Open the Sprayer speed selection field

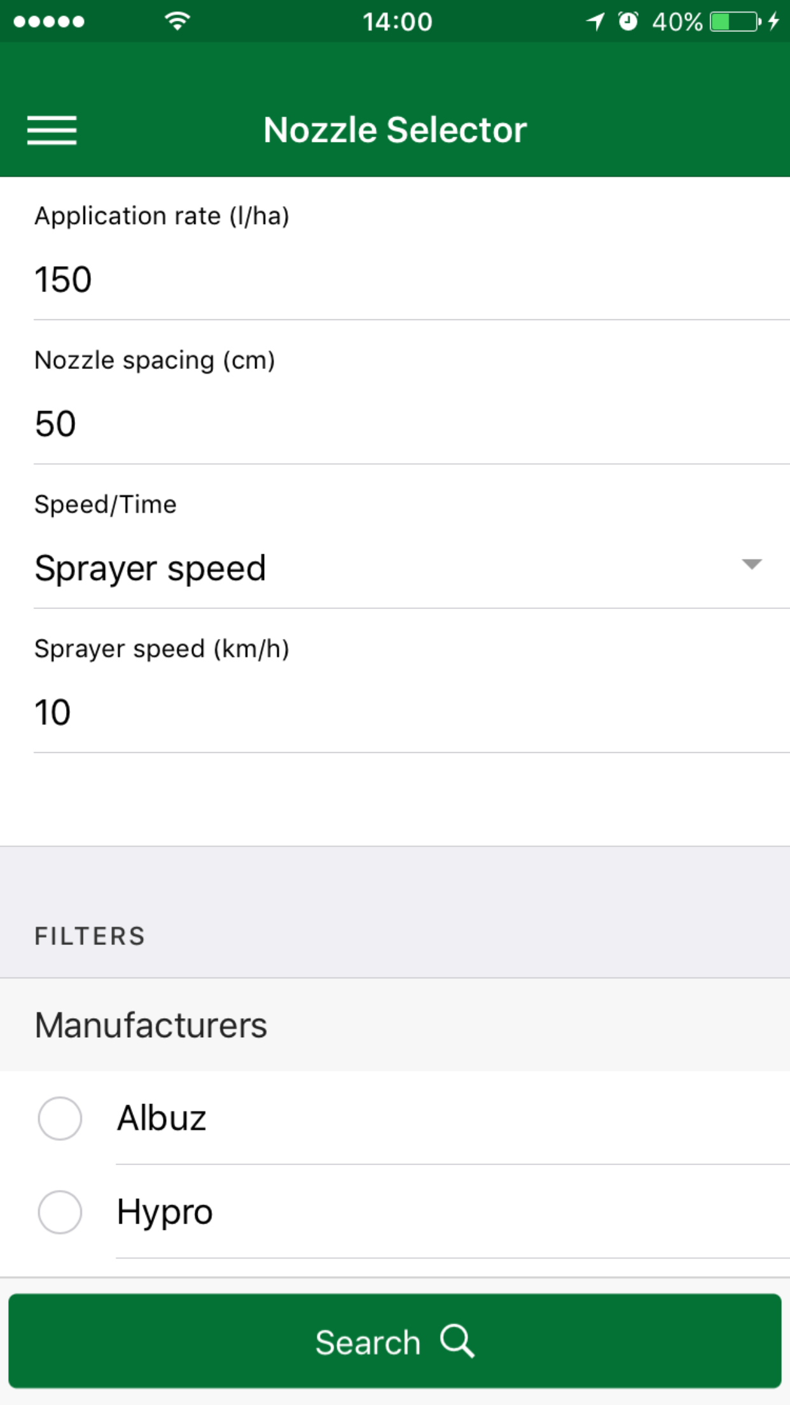[412, 568]
